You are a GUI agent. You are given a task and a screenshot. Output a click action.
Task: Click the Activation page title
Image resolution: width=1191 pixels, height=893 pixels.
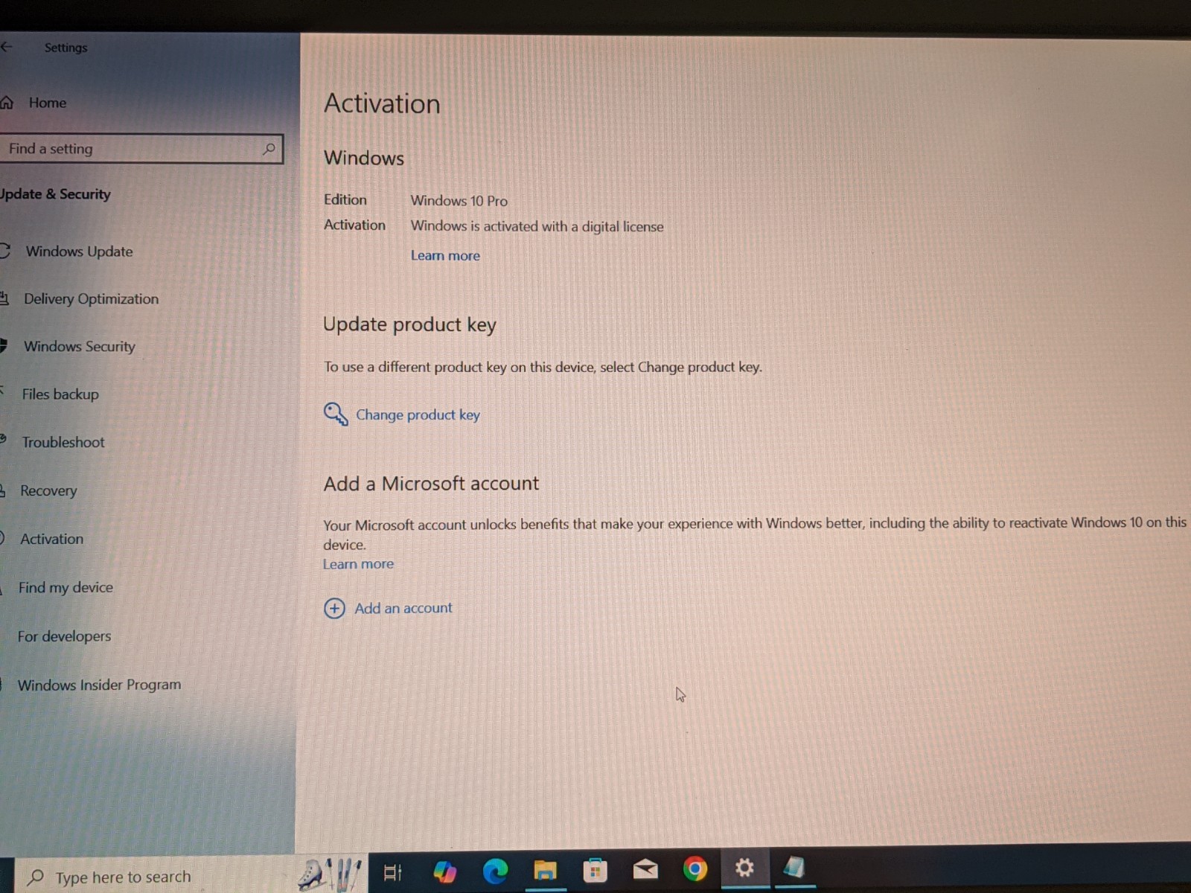(382, 103)
